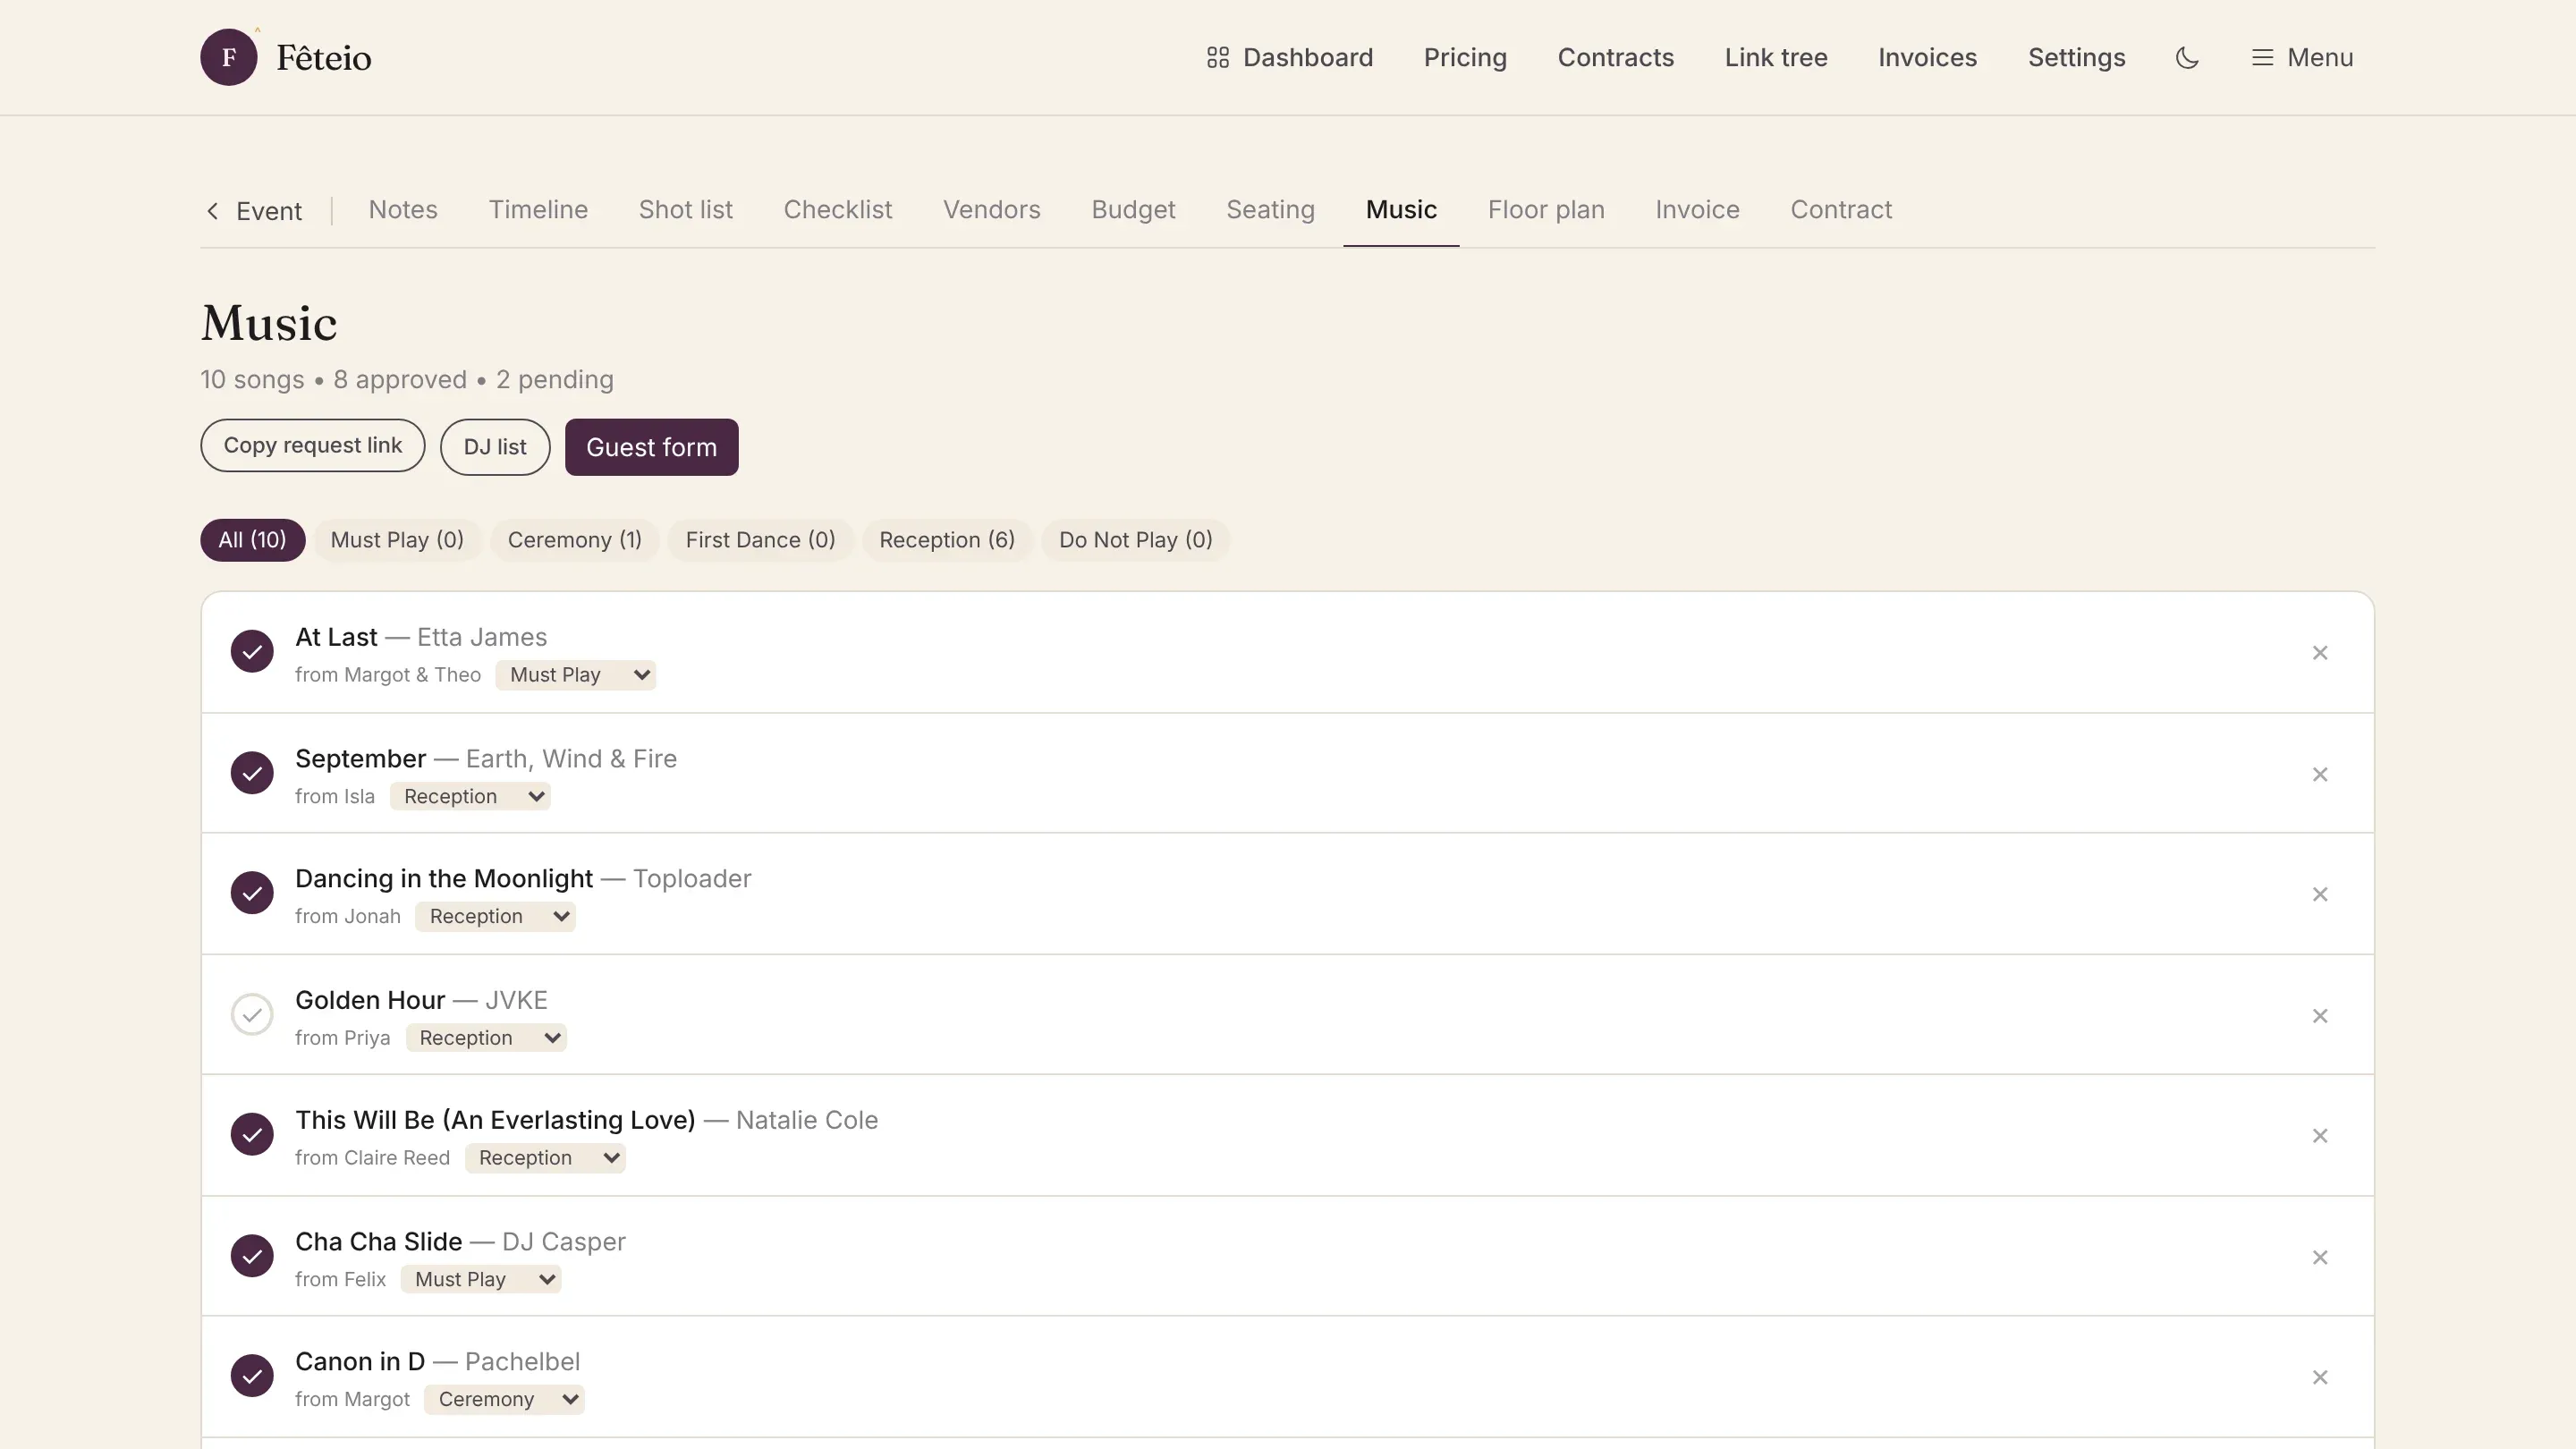
Task: Filter songs by Ceremony (1)
Action: pyautogui.click(x=574, y=540)
